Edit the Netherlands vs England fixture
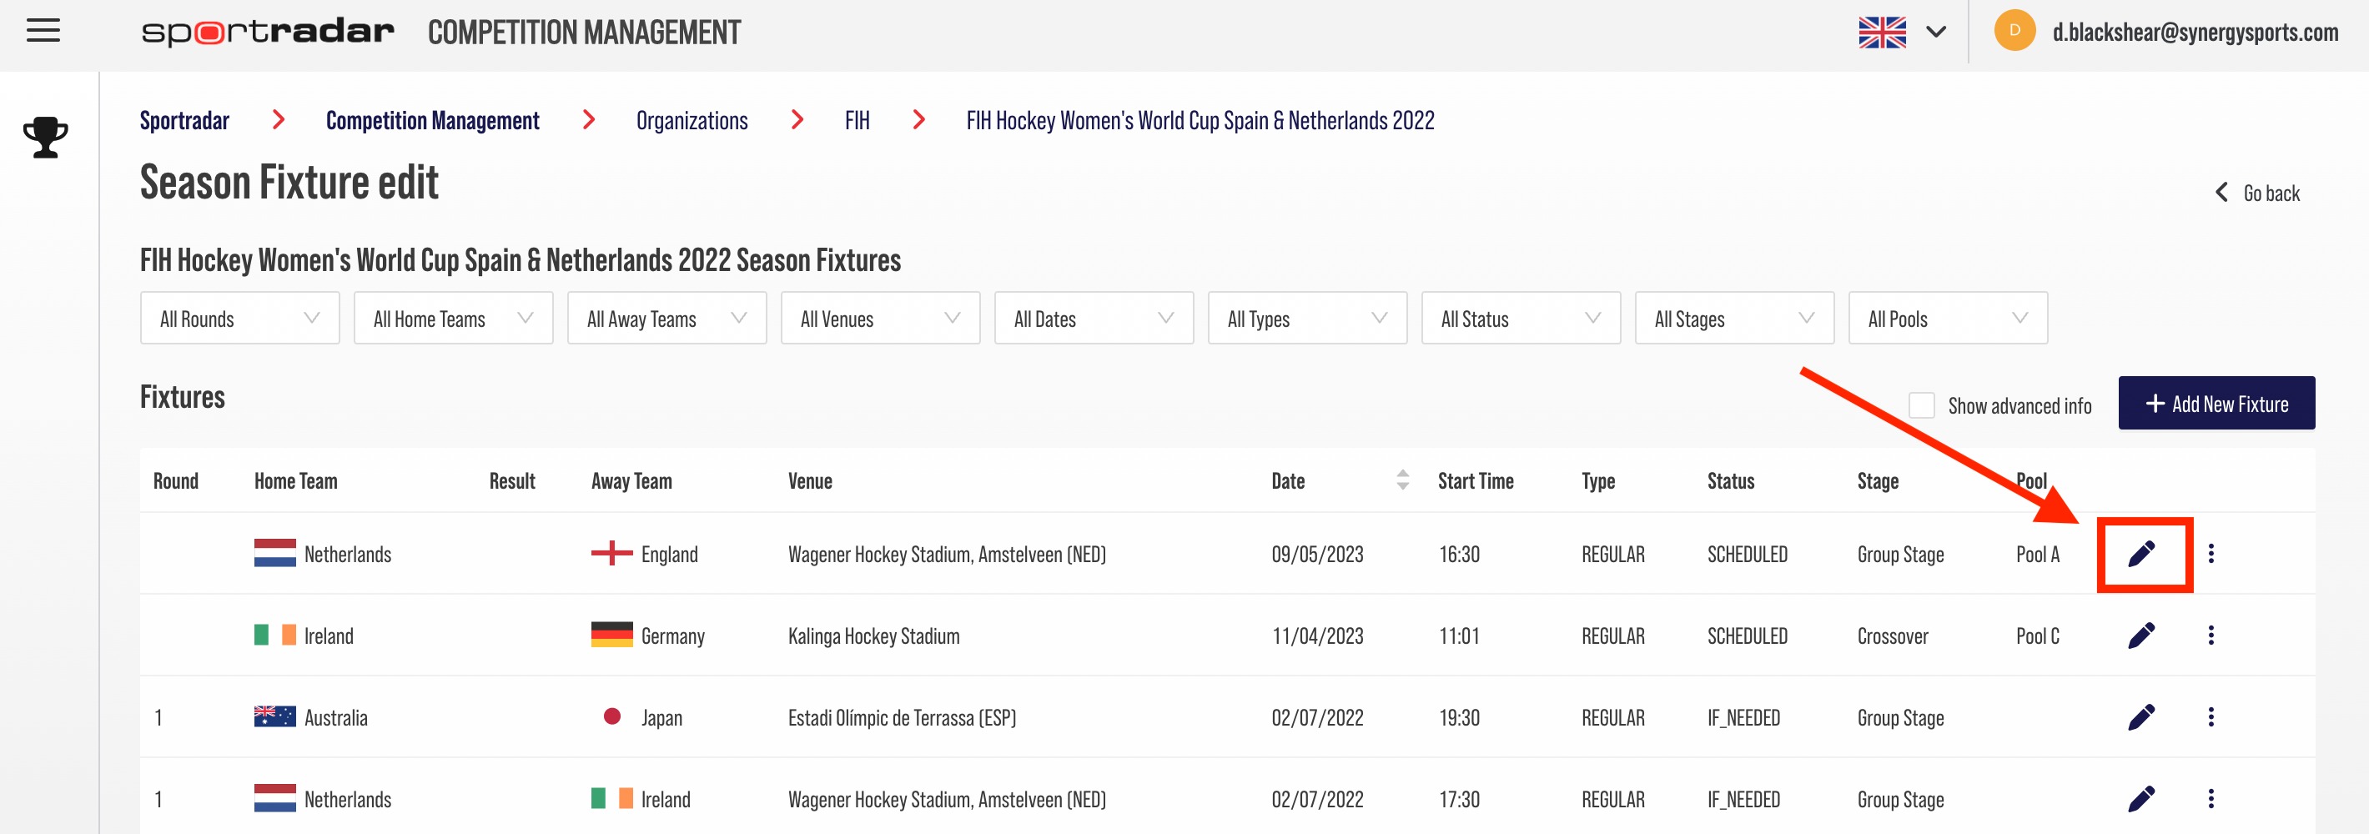Image resolution: width=2369 pixels, height=834 pixels. [2141, 554]
